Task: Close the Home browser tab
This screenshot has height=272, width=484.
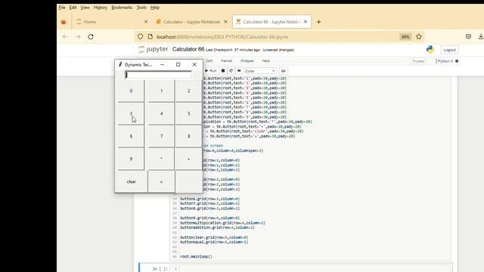Action: coord(146,22)
